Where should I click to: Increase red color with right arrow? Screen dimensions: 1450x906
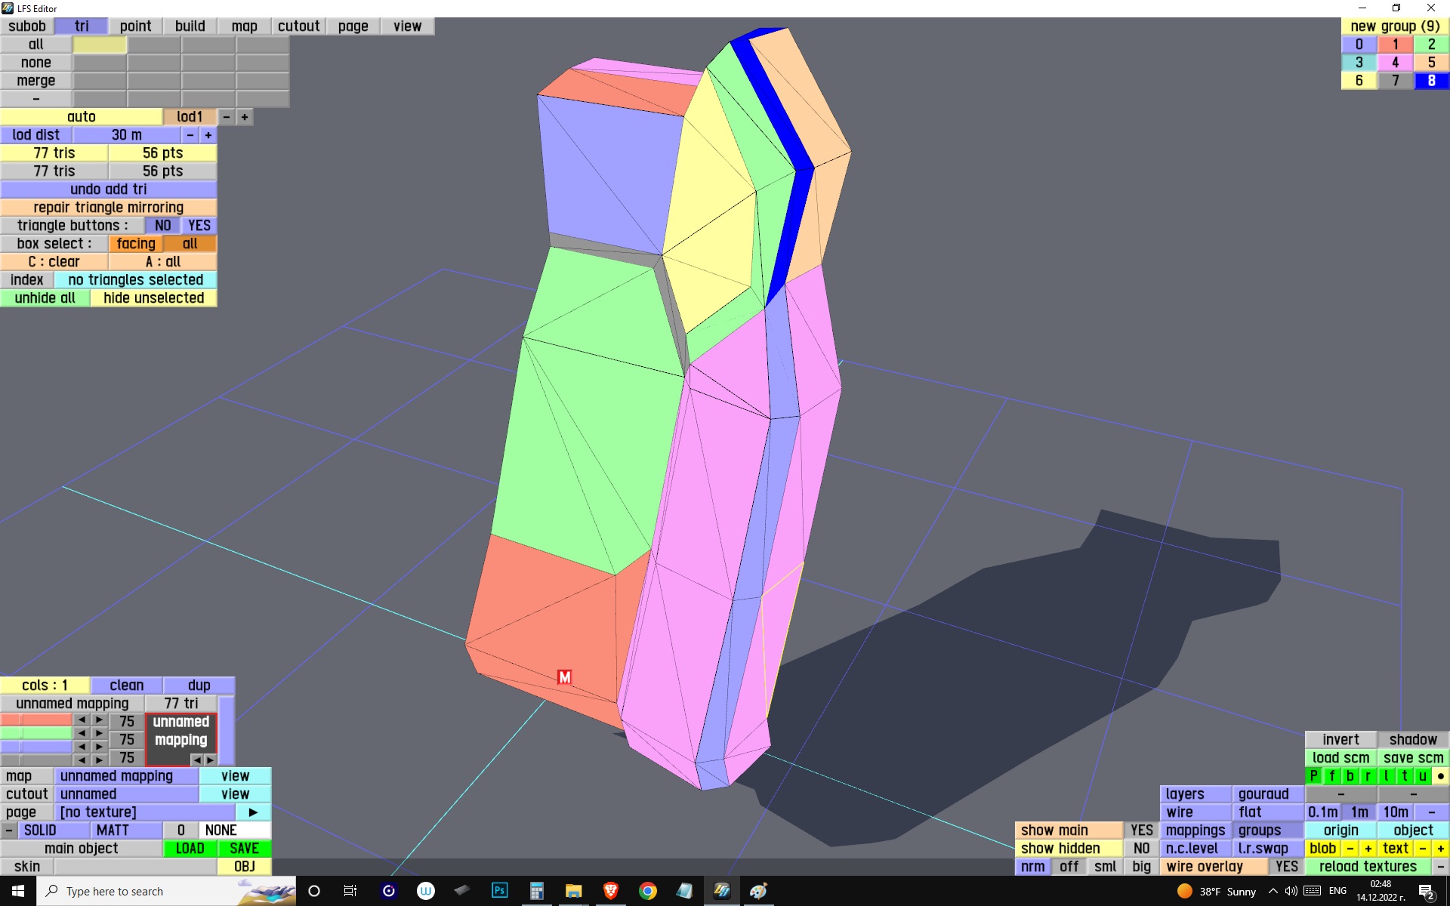point(99,720)
